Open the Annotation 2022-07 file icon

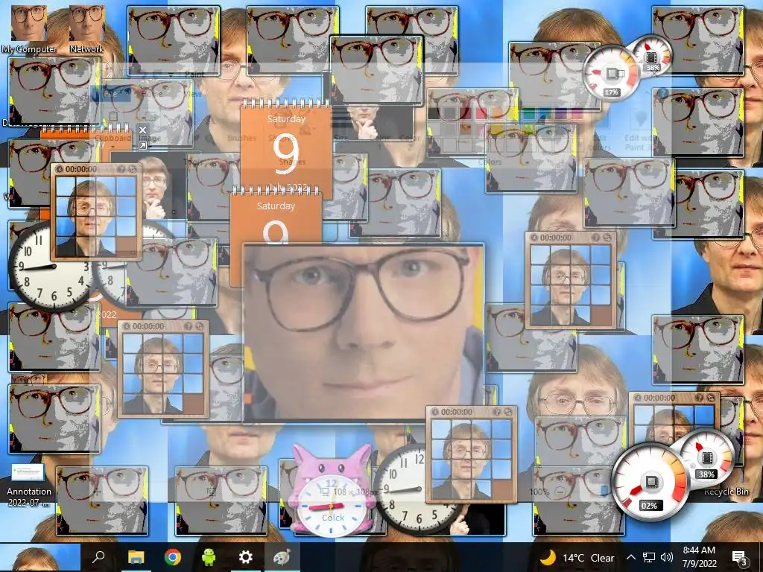pyautogui.click(x=29, y=484)
